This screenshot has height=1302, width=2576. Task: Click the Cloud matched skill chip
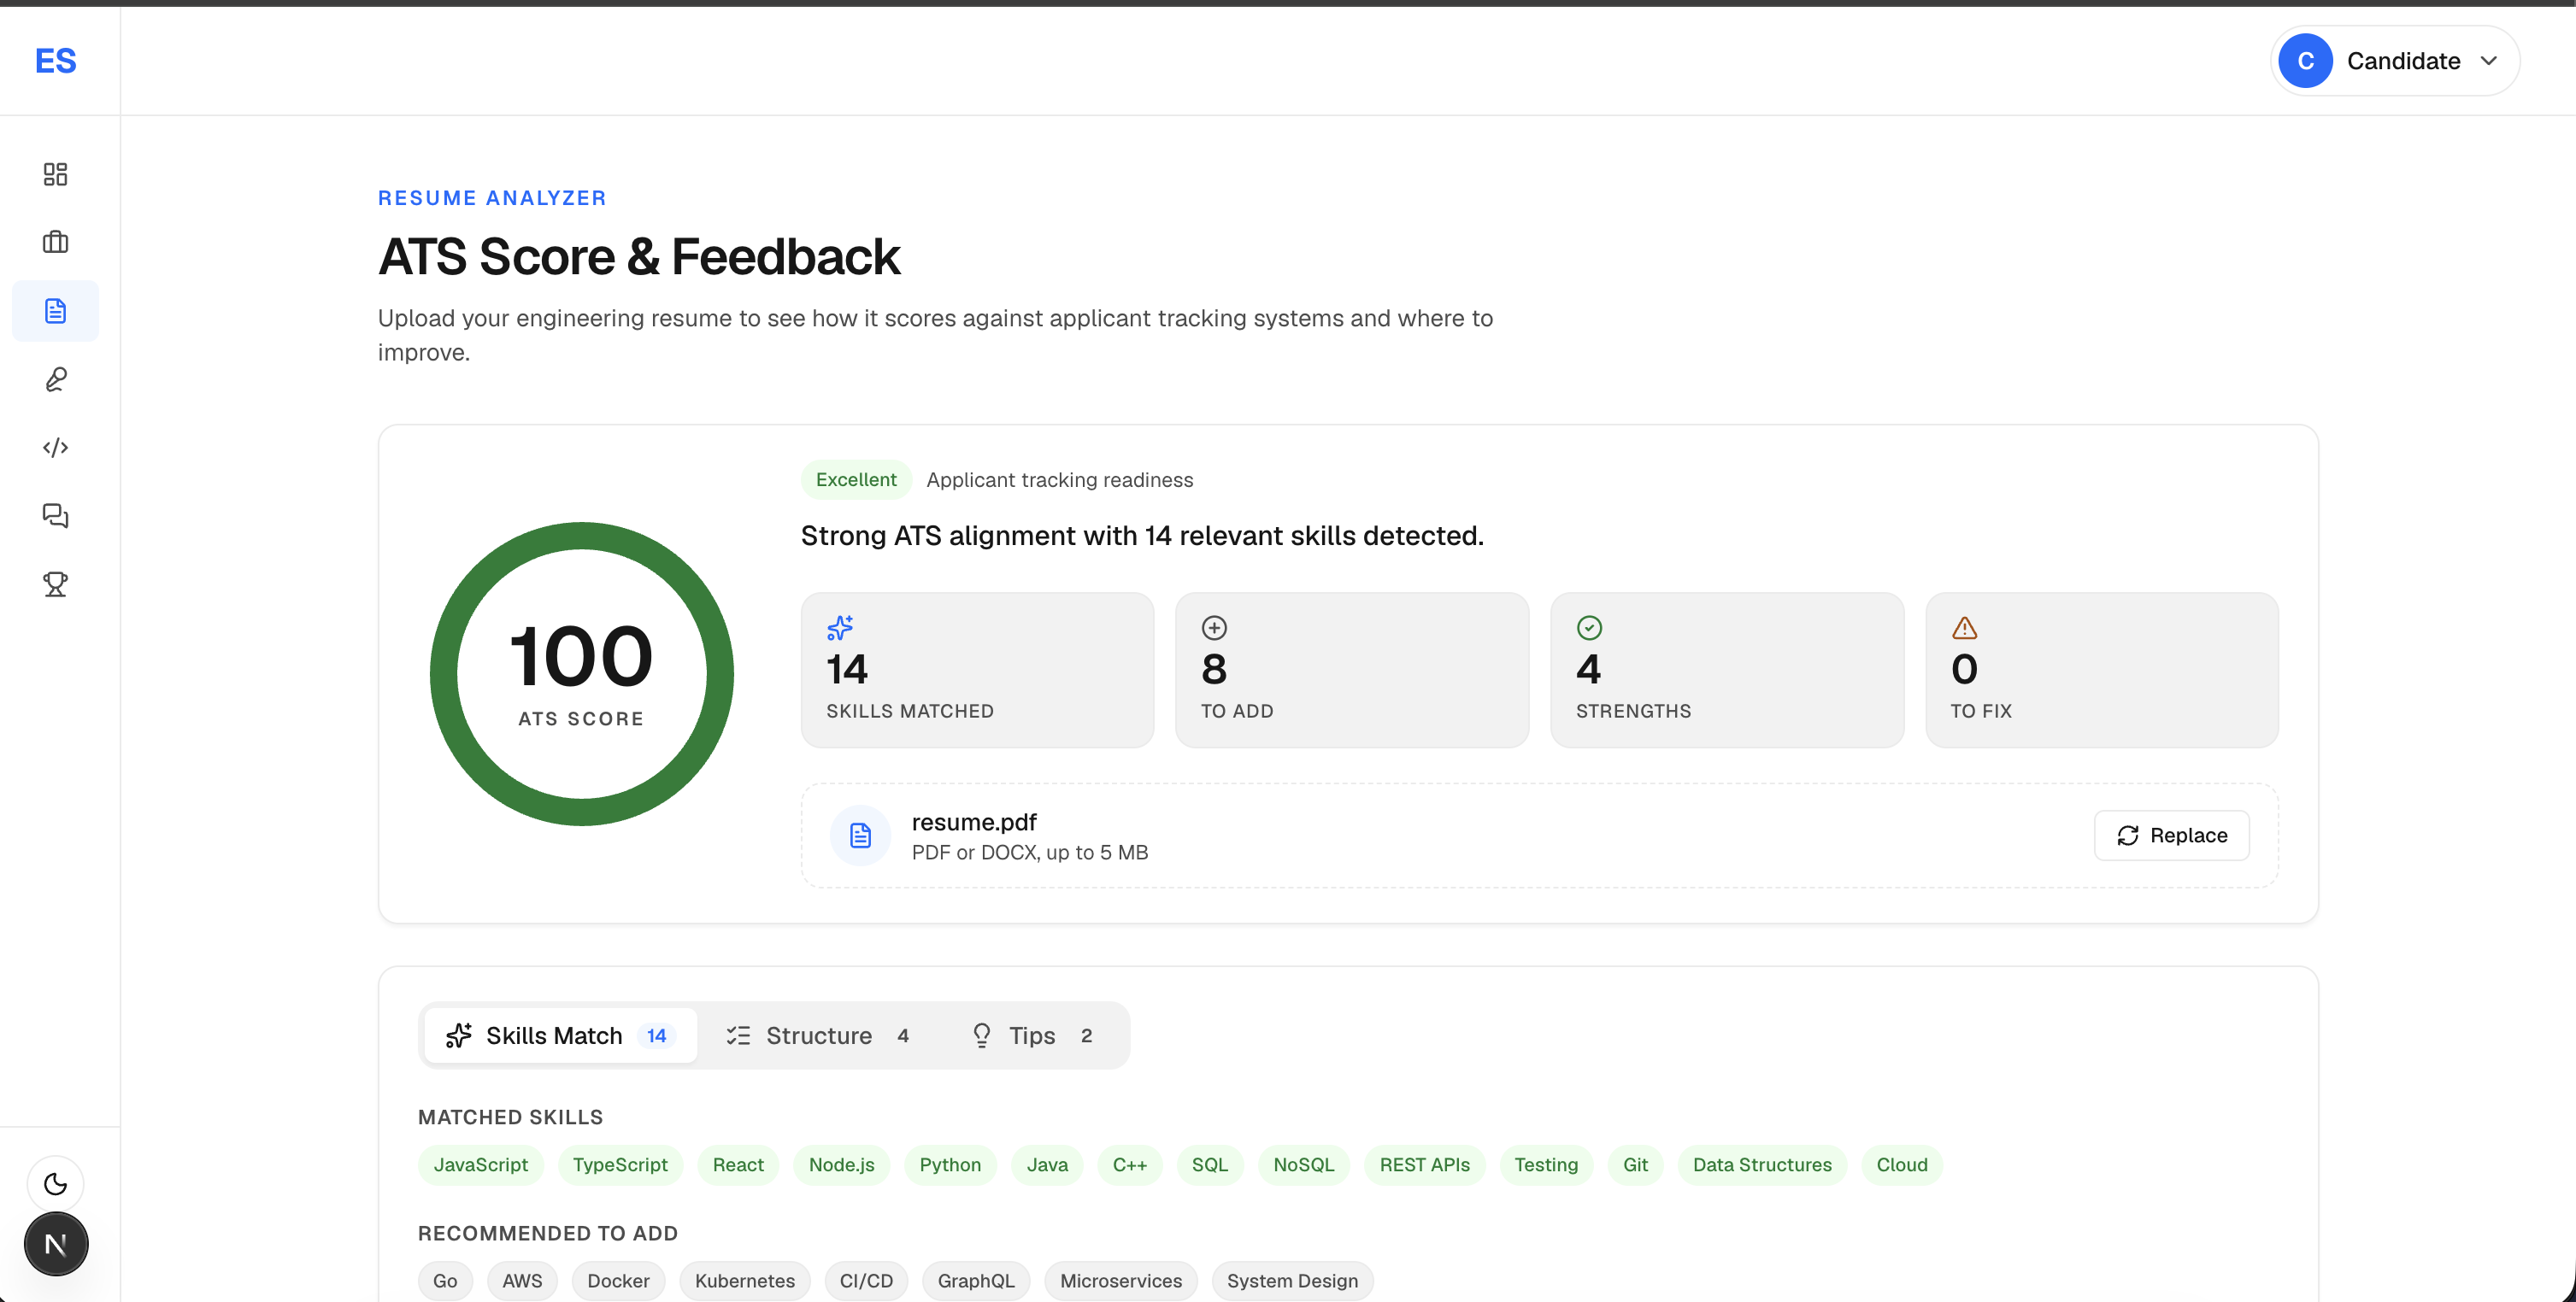pyautogui.click(x=1902, y=1165)
